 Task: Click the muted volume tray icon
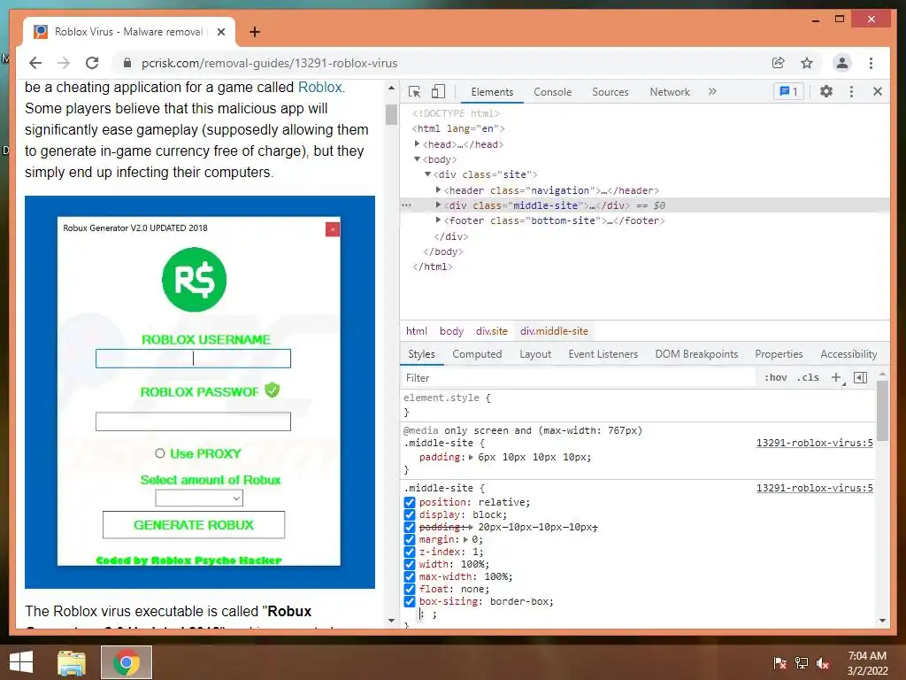point(823,662)
